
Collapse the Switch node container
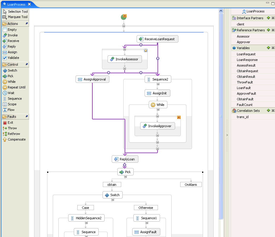[113, 200]
